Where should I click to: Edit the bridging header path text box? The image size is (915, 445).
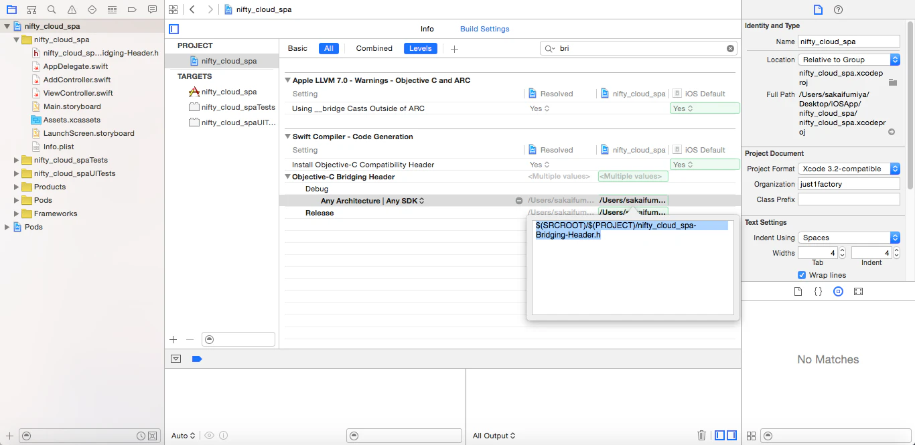coord(633,268)
